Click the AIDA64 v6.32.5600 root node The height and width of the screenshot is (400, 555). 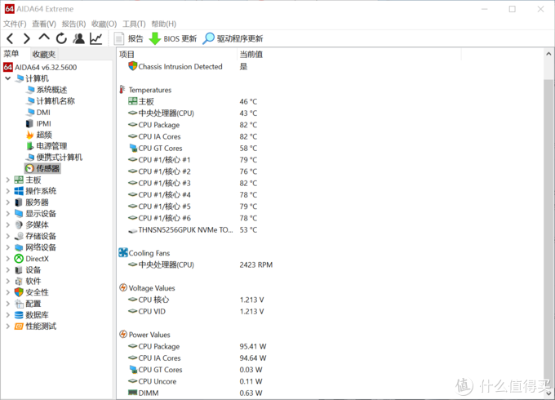coord(46,67)
